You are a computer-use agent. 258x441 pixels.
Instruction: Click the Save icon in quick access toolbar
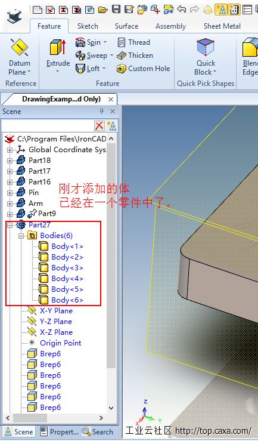click(116, 10)
